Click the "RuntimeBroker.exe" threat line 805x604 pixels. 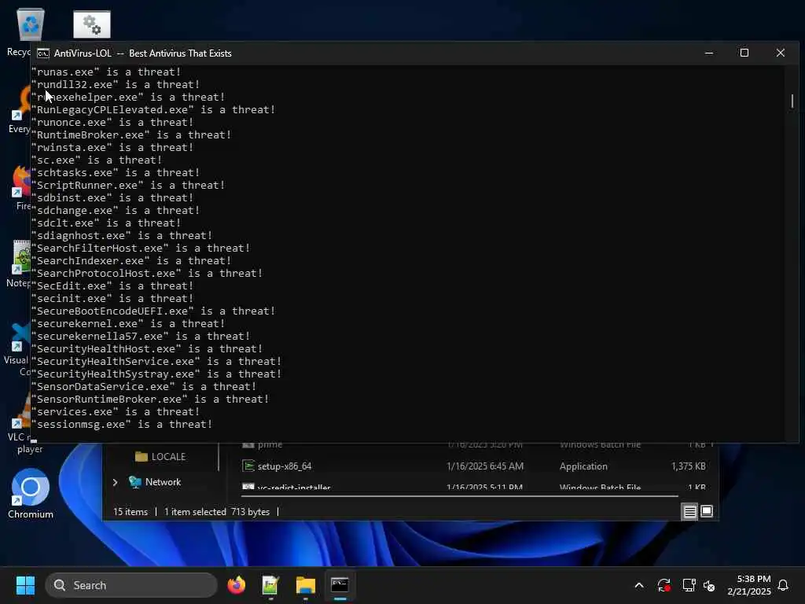click(x=131, y=134)
